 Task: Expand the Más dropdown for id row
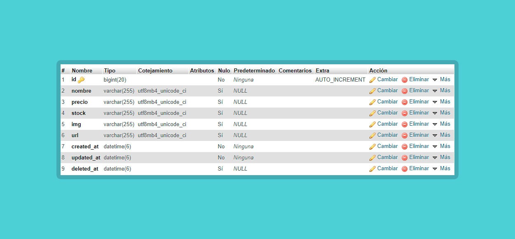tap(441, 80)
